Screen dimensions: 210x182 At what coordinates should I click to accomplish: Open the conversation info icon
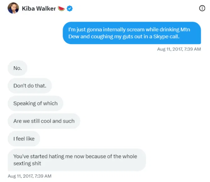202,9
